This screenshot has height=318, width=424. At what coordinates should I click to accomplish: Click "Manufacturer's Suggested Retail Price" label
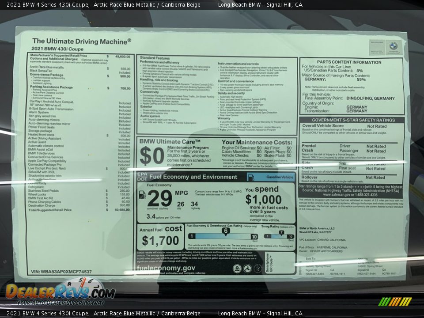tap(59, 55)
